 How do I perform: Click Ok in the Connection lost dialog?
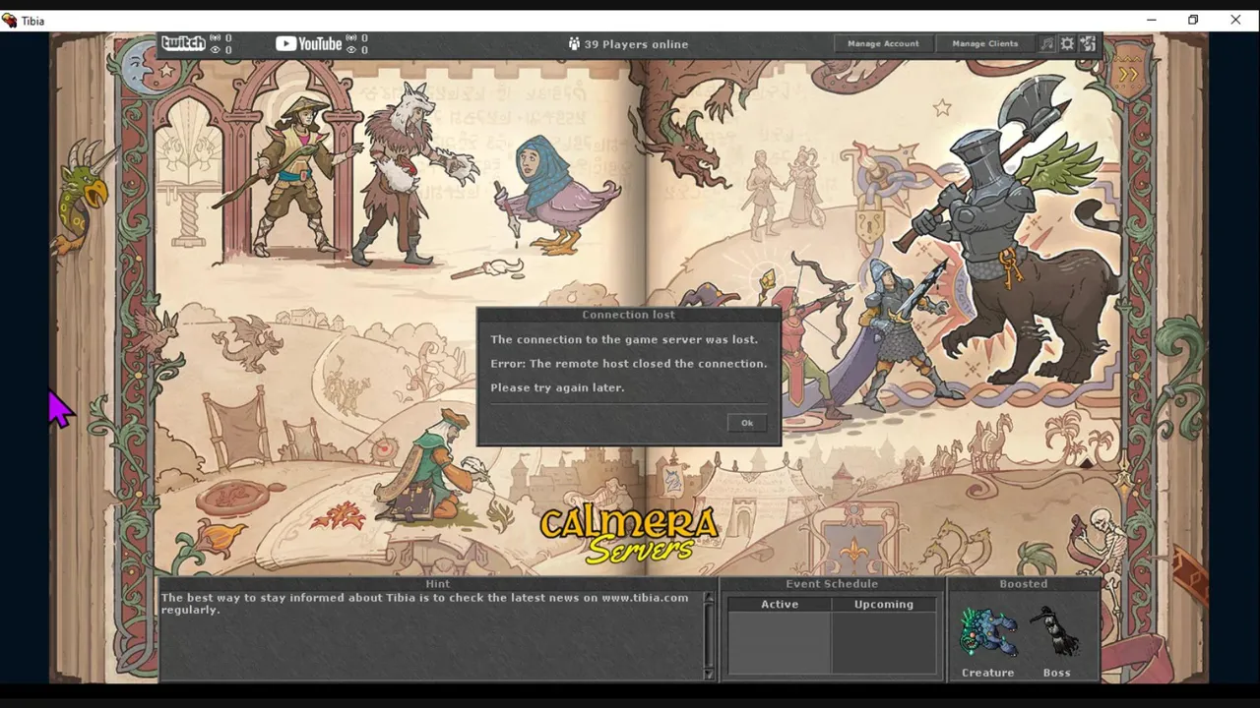click(746, 423)
